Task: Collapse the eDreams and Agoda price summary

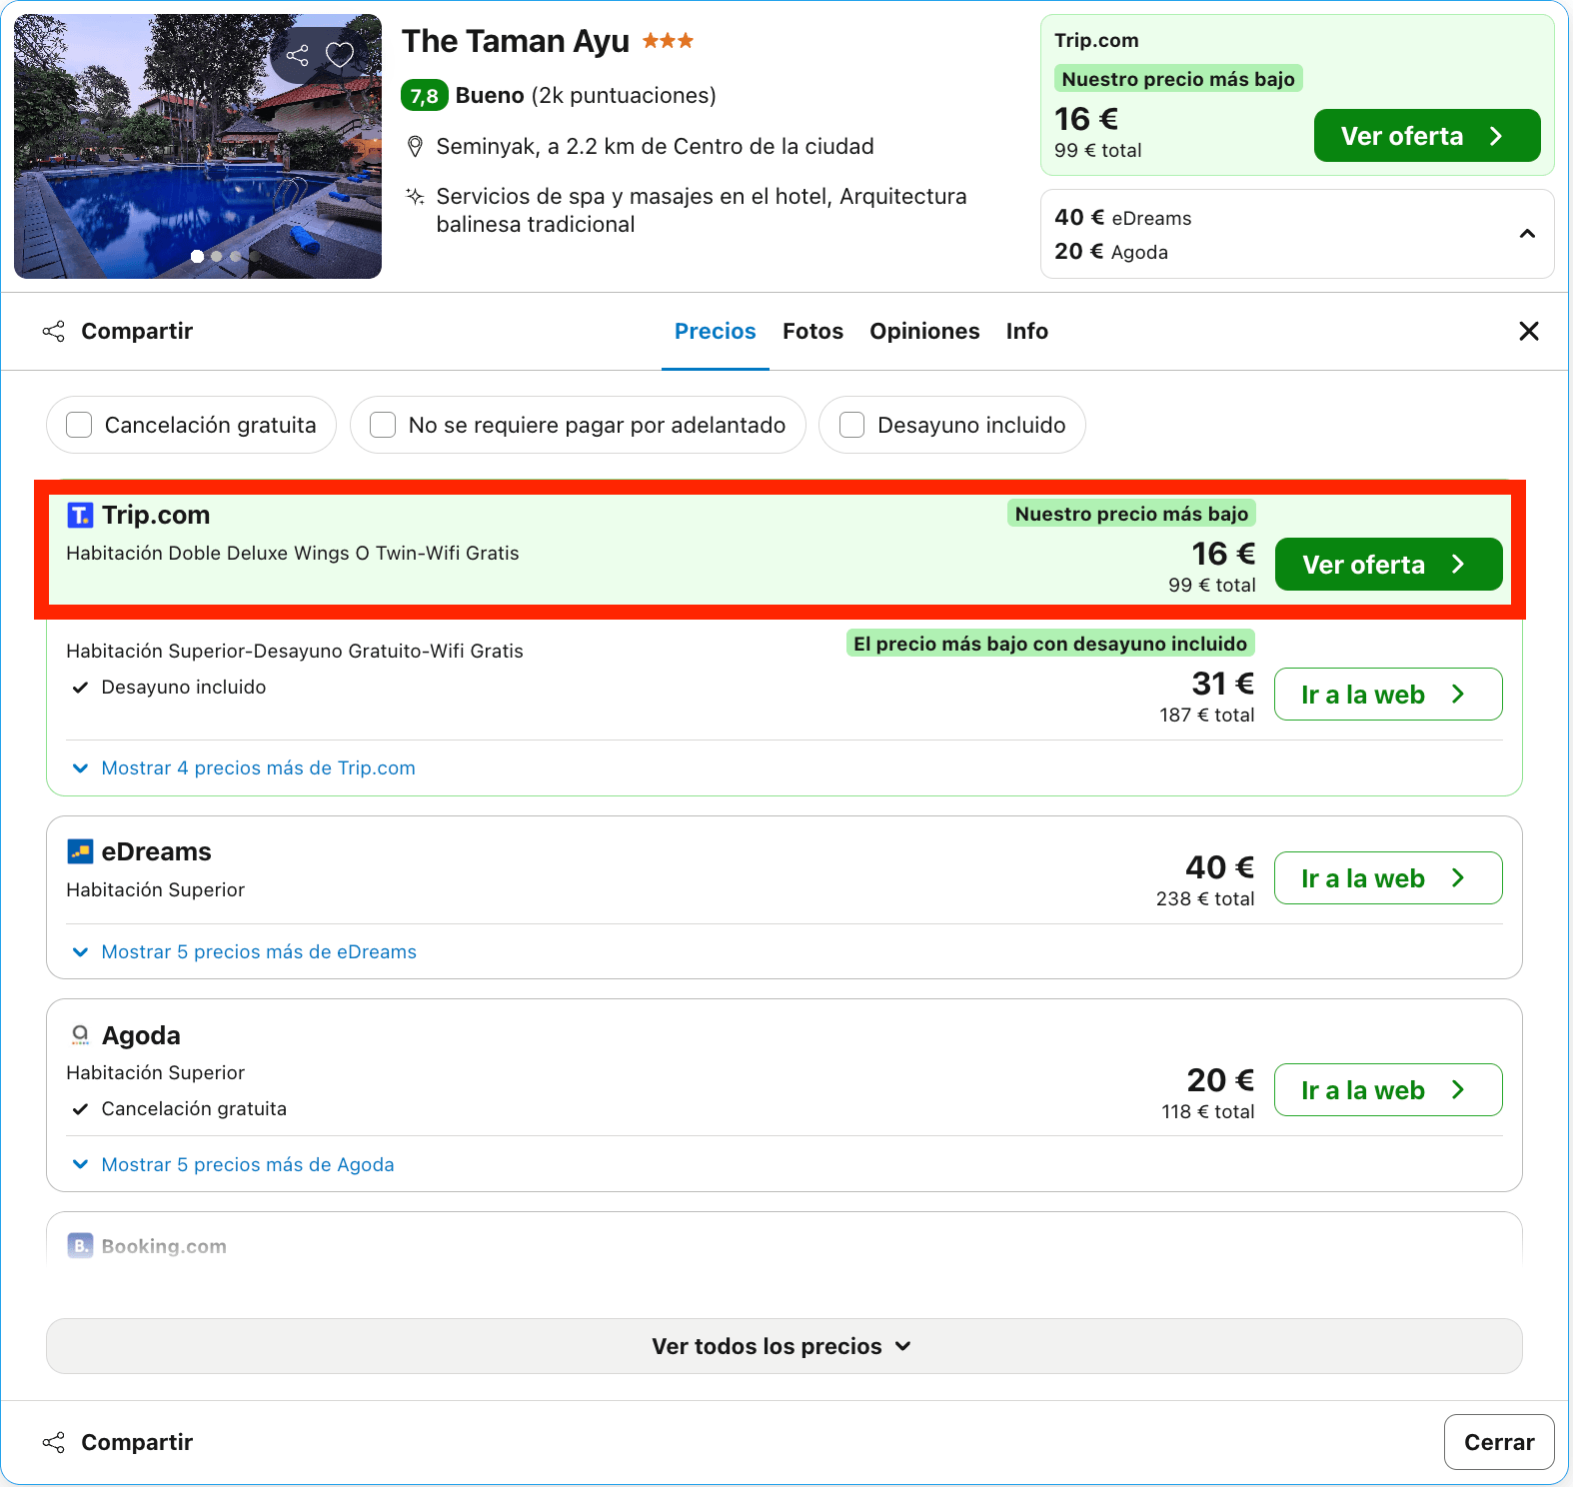Action: tap(1527, 234)
